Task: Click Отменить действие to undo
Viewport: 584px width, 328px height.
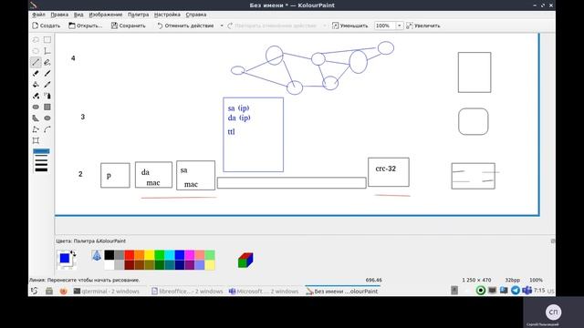Action: click(185, 26)
